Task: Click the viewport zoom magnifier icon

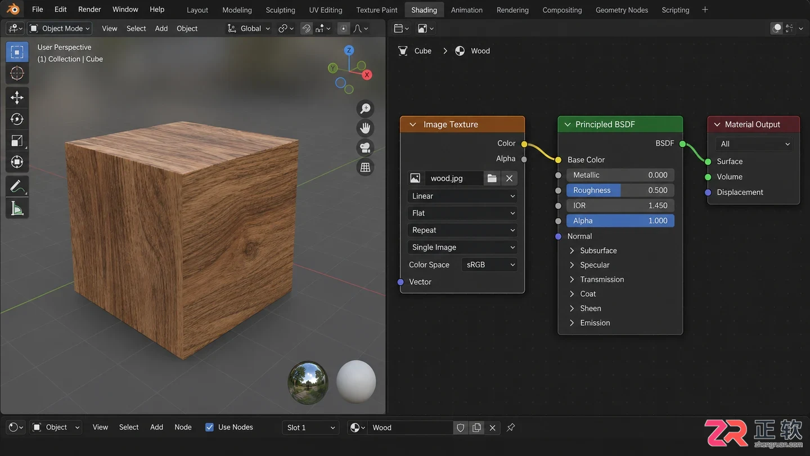Action: 366,109
